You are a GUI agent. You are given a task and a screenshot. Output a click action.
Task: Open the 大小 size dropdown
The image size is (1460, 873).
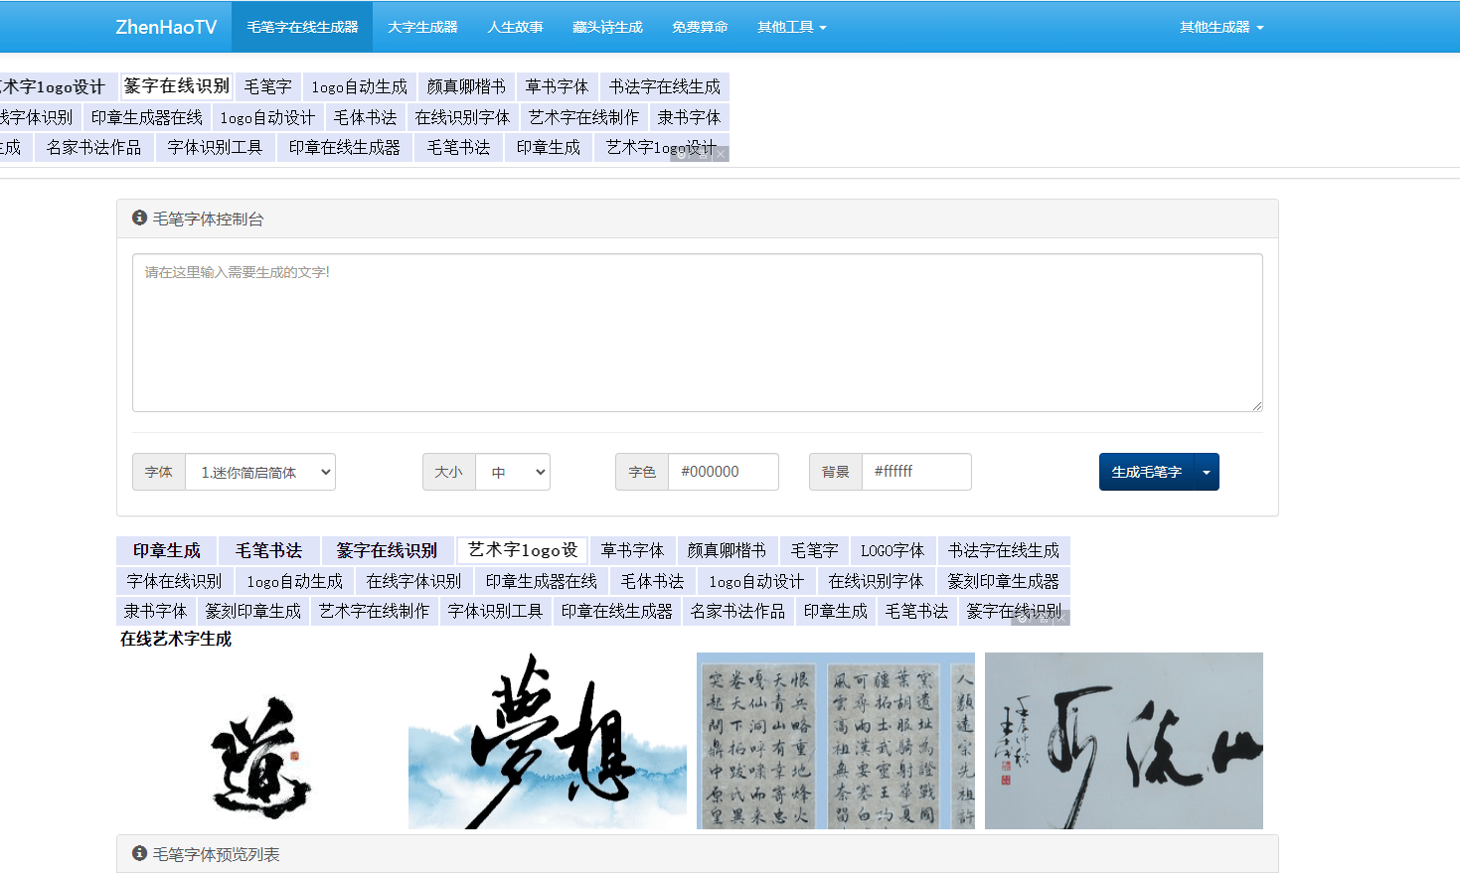513,472
